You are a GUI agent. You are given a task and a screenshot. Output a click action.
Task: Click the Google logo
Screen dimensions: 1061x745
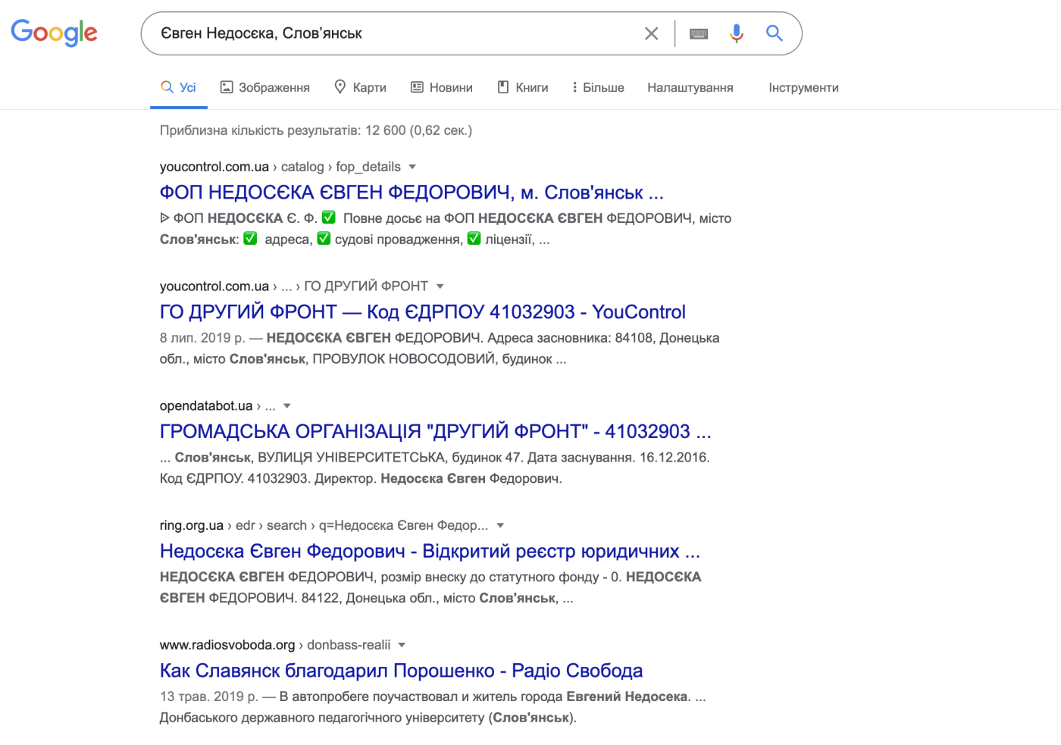[54, 33]
